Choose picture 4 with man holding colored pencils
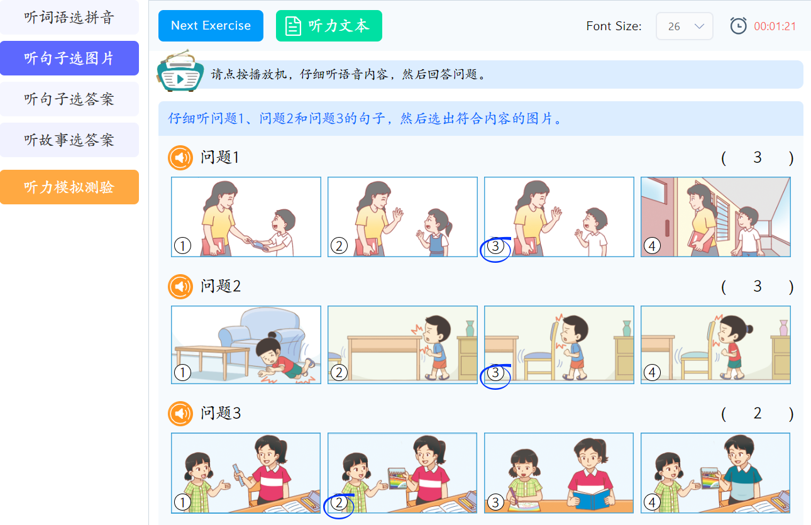The image size is (811, 525). (x=715, y=473)
